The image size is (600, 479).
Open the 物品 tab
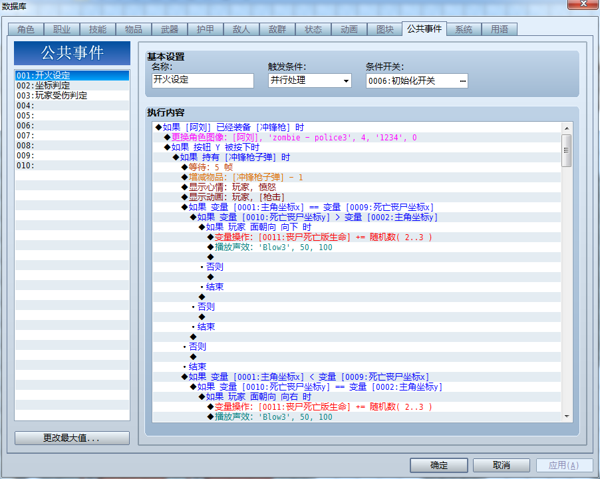click(134, 29)
